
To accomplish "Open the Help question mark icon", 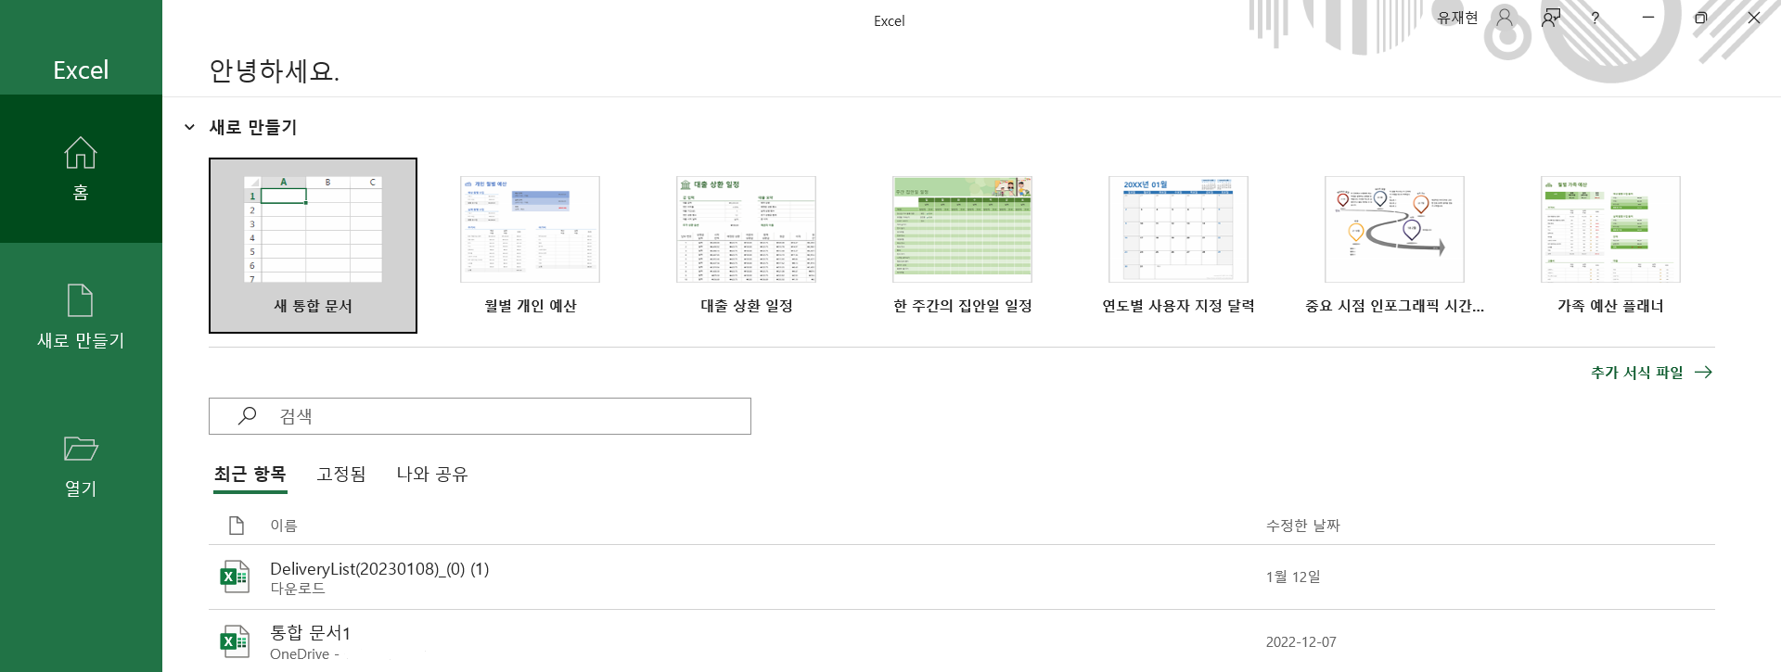I will pyautogui.click(x=1595, y=18).
